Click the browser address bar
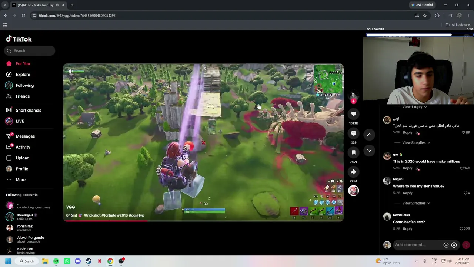 coord(222,16)
